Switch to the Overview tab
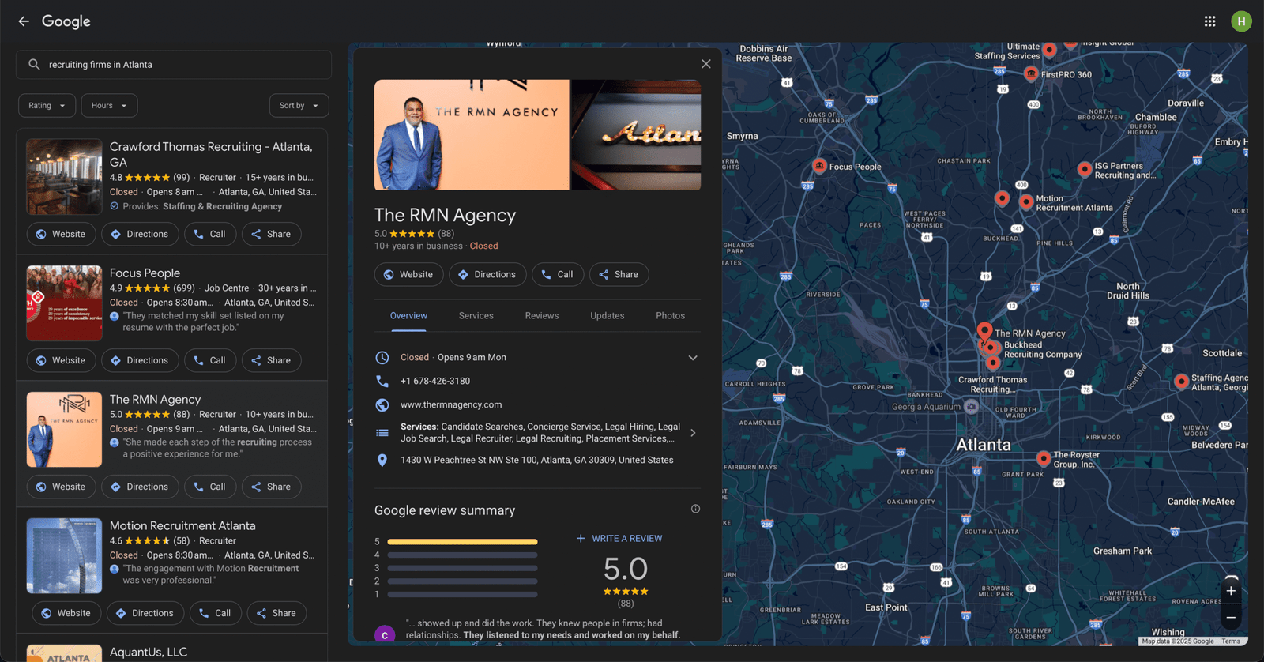1264x662 pixels. (408, 316)
